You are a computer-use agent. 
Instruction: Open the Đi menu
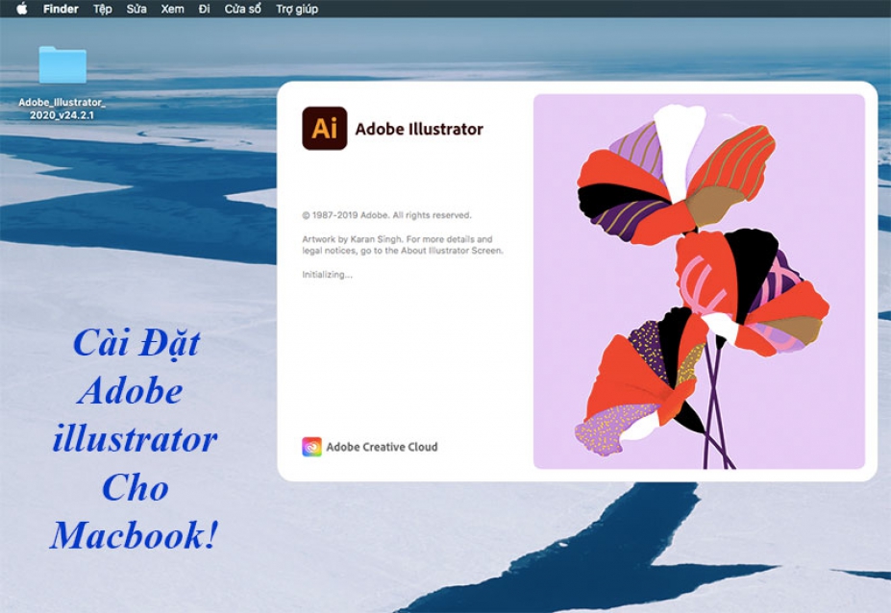click(x=204, y=9)
